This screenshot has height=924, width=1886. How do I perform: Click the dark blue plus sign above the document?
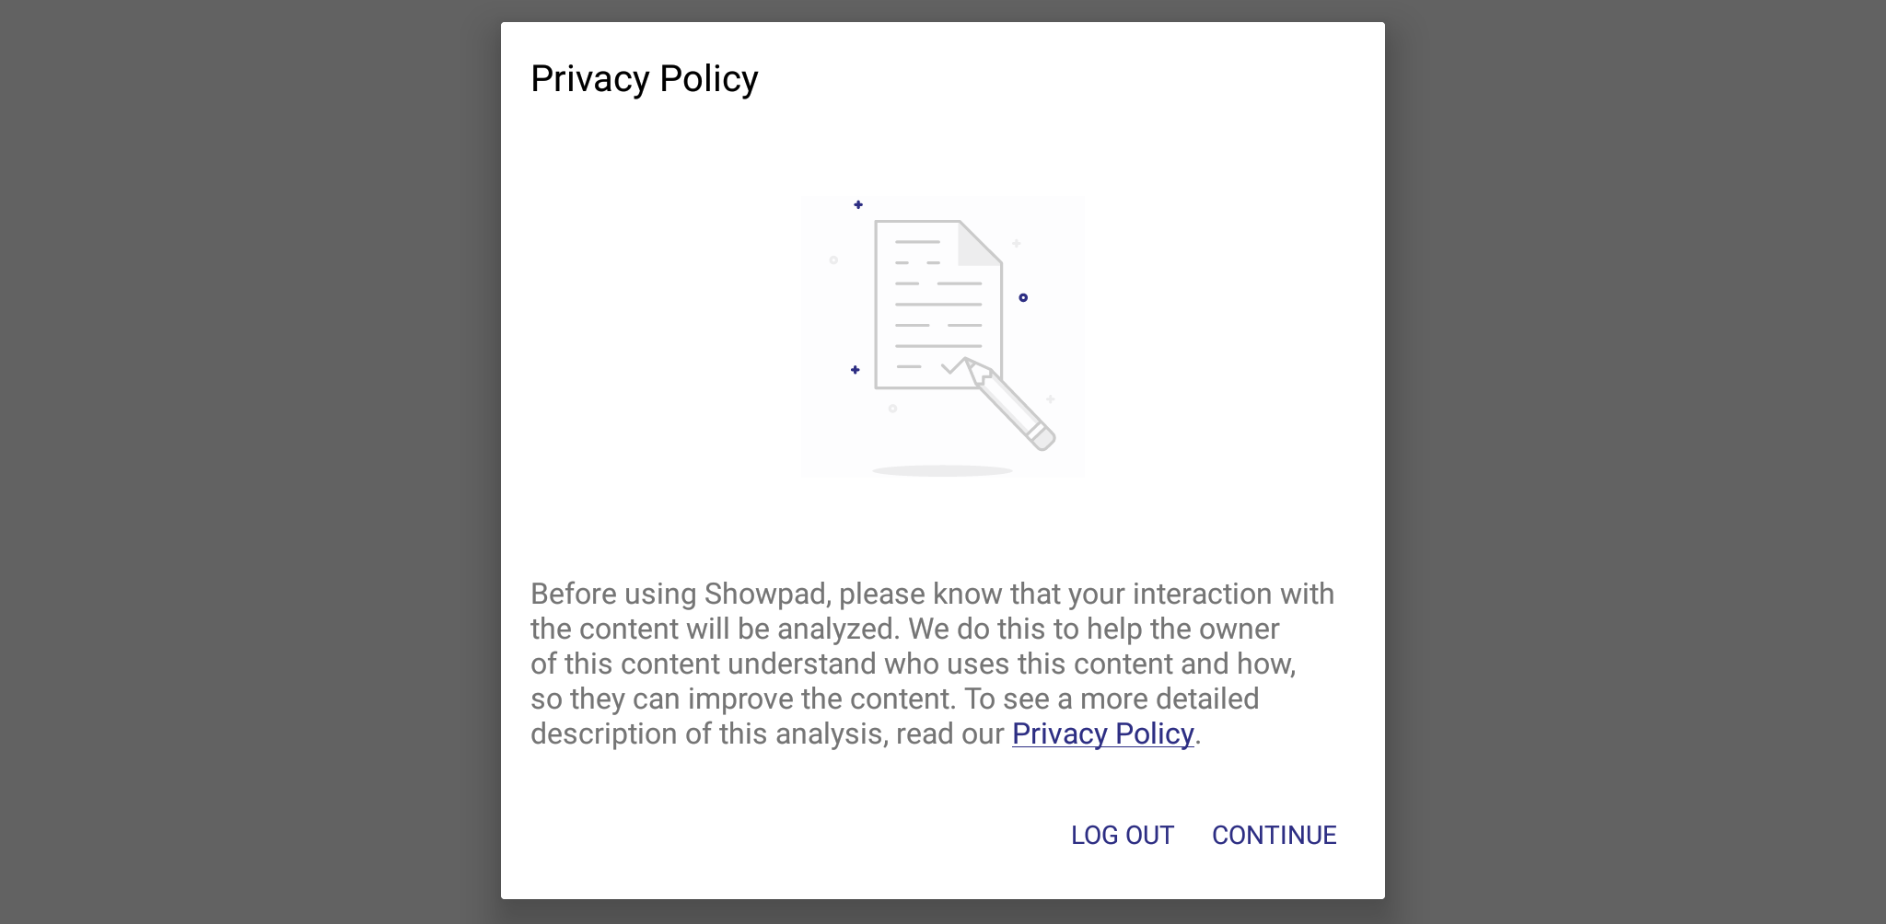856,204
